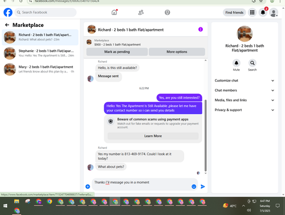Click the 40°C weather widget in taskbar
Screen dimensions: 285x215
click(230, 206)
